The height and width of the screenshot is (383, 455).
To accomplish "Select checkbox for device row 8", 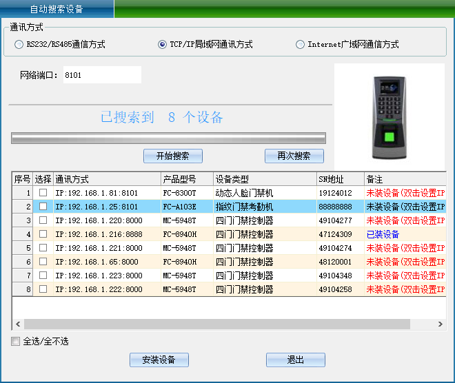I will [x=43, y=289].
